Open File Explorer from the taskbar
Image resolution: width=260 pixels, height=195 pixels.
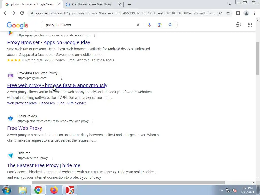pos(23,190)
